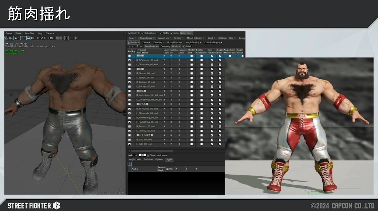Viewport: 378px width, 211px height.
Task: Click the scrollbar left arrow under chain table
Action: (x=129, y=151)
